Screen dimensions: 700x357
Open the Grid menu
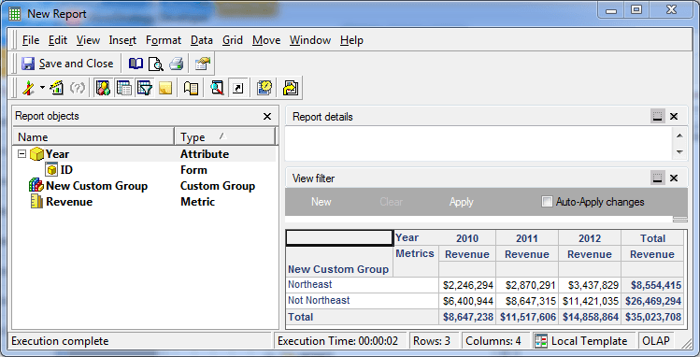click(233, 40)
